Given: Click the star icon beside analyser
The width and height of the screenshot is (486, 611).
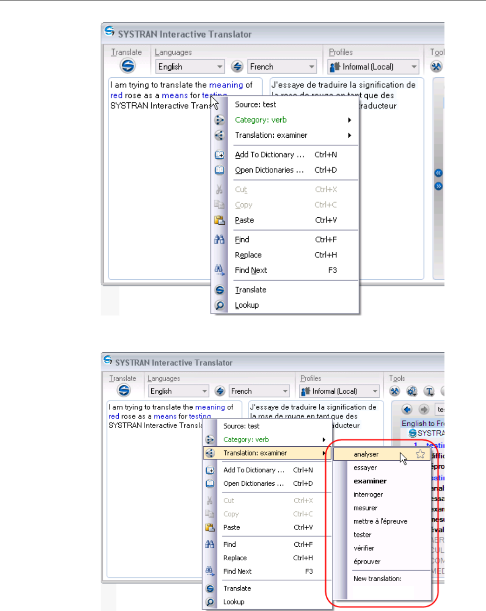Looking at the screenshot, I should 420,454.
